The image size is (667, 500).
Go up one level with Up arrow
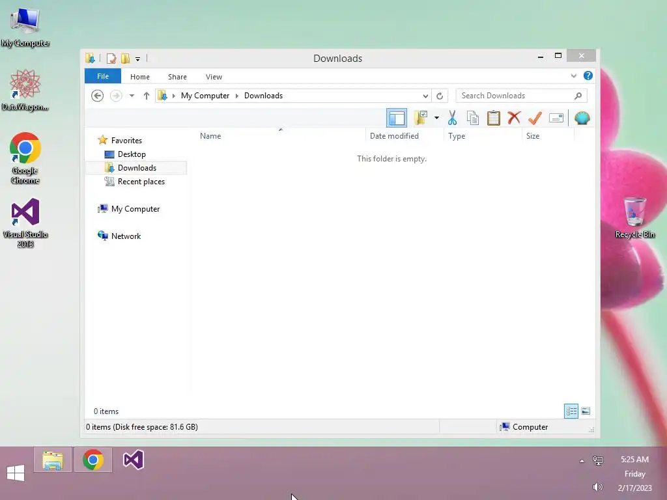pos(147,96)
